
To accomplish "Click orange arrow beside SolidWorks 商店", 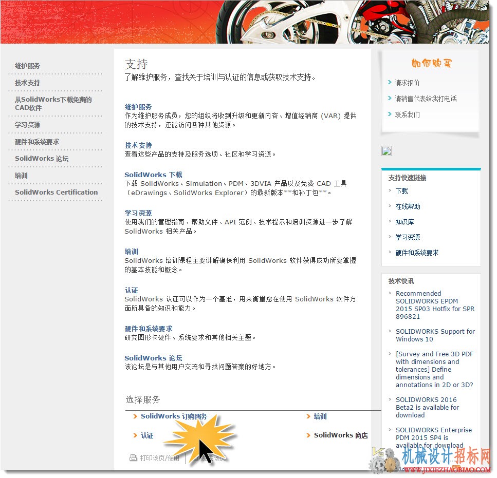I will click(308, 436).
